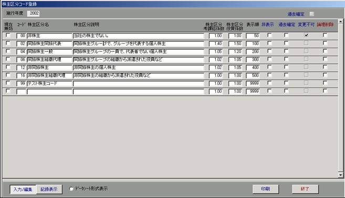Screen dimensions: 345x198
Task: Enable 過去確定 for code 06 row
Action: (x=286, y=59)
